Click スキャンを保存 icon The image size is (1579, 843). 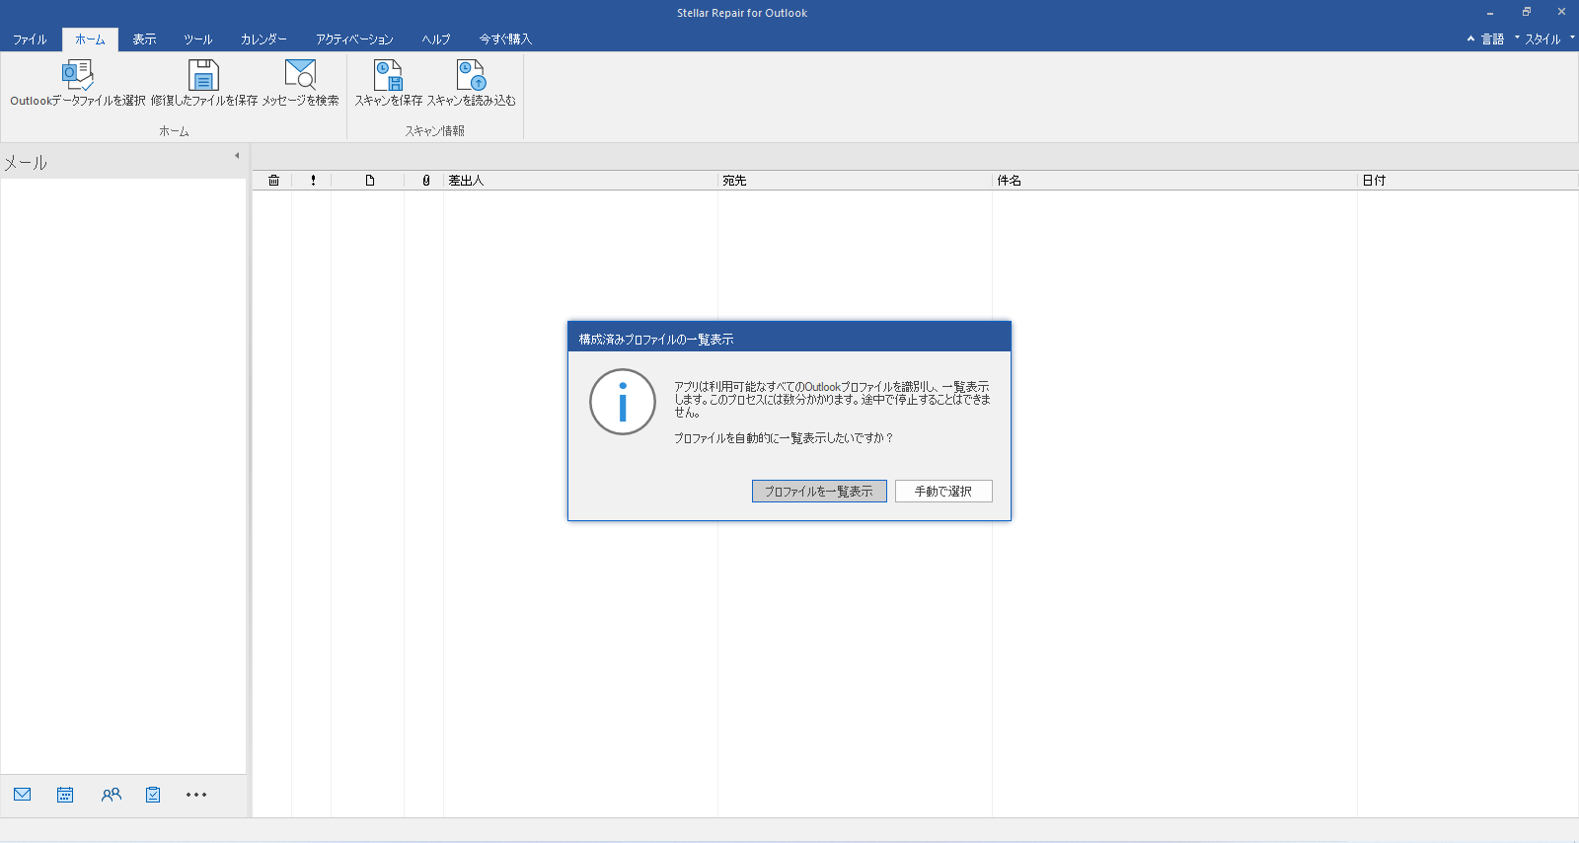pyautogui.click(x=388, y=75)
